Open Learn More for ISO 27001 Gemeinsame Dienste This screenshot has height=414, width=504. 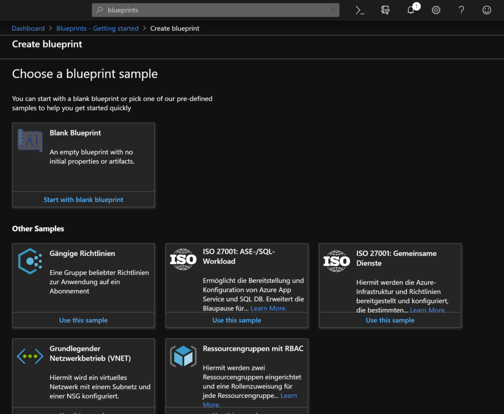point(428,310)
